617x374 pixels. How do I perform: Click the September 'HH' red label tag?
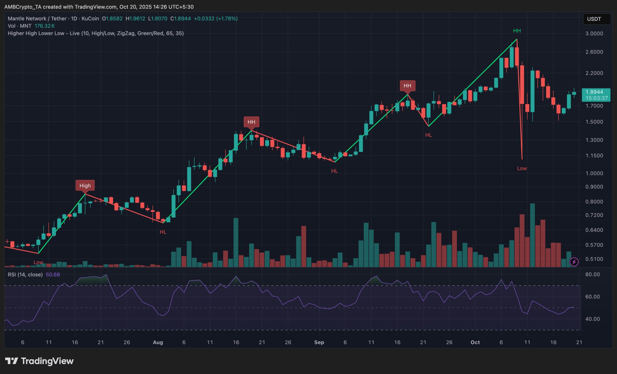(x=407, y=86)
